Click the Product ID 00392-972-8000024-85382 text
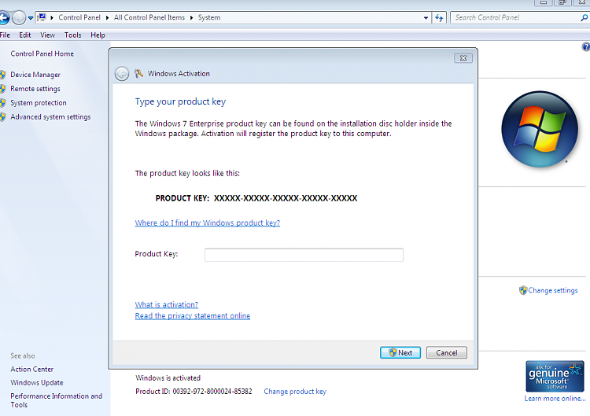 [194, 392]
